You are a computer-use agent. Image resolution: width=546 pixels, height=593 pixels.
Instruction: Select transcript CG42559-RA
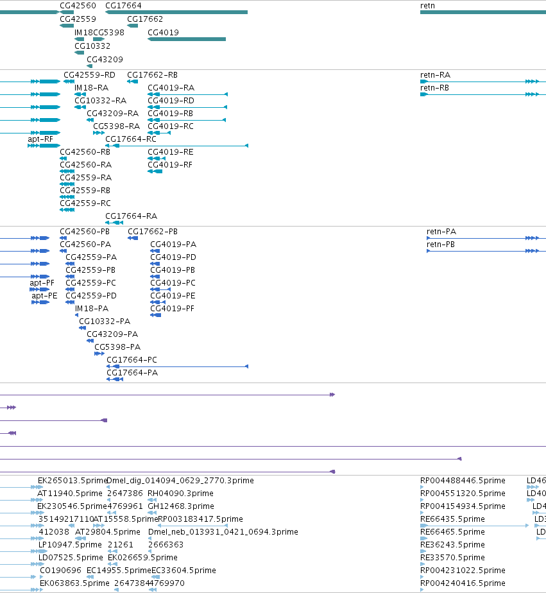85,178
